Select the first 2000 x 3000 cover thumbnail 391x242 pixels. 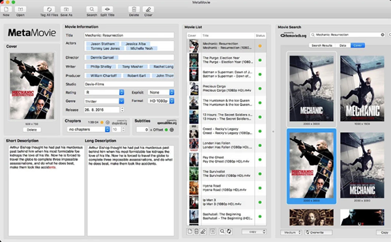tap(311, 89)
